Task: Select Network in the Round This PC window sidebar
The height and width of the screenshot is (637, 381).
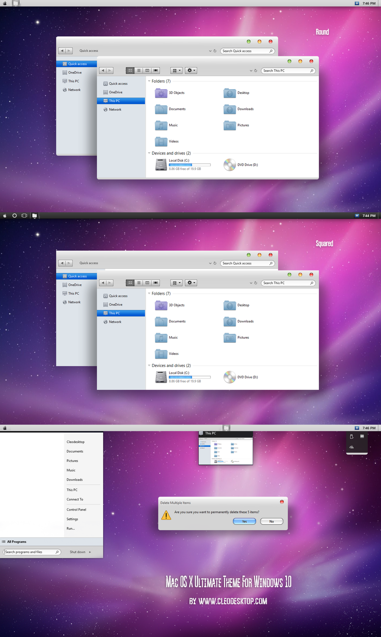Action: [121, 109]
